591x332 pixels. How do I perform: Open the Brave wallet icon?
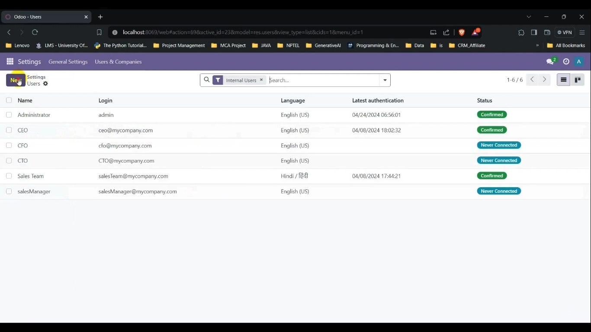point(547,32)
